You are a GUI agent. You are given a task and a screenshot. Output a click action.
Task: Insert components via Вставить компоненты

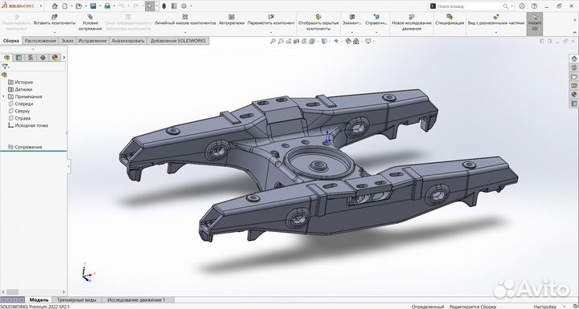point(55,20)
